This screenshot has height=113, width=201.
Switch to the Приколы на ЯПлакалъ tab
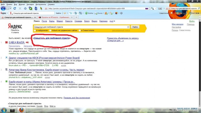[x=55, y=17]
